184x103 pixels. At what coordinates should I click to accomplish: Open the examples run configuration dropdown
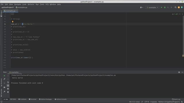(152, 7)
